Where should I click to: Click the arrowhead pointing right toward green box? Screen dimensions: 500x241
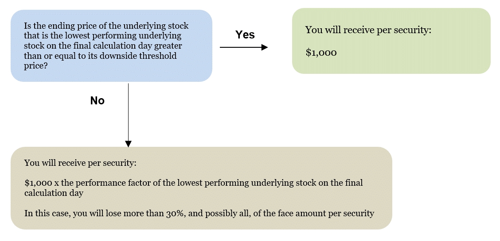pos(265,47)
